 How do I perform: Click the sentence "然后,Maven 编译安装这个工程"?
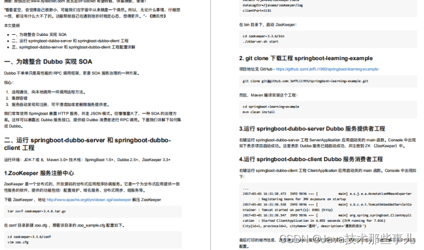[x=269, y=95]
